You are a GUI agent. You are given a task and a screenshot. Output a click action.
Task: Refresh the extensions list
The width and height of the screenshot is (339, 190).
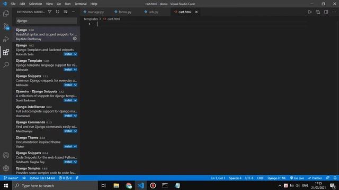coord(58,12)
